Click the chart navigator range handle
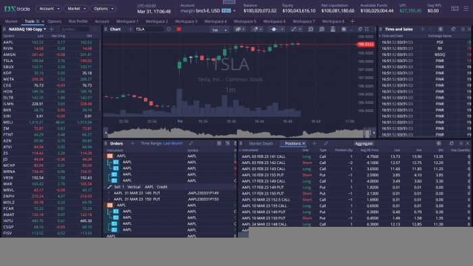The image size is (473, 266). pyautogui.click(x=367, y=132)
